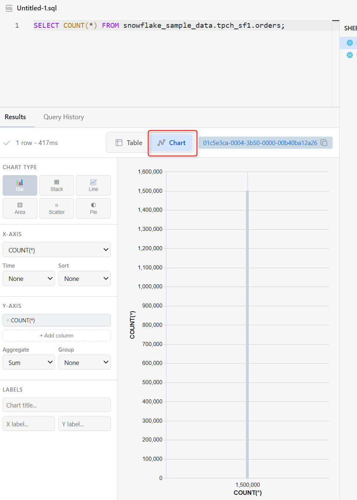Click the Chart title input field
This screenshot has height=500, width=357.
(x=56, y=405)
